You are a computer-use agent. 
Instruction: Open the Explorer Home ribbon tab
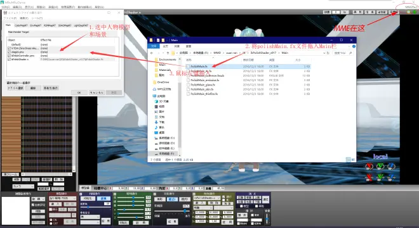(166, 46)
